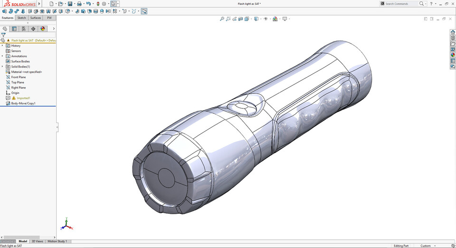This screenshot has height=248, width=456.
Task: Select the Front Plane item
Action: click(x=19, y=77)
